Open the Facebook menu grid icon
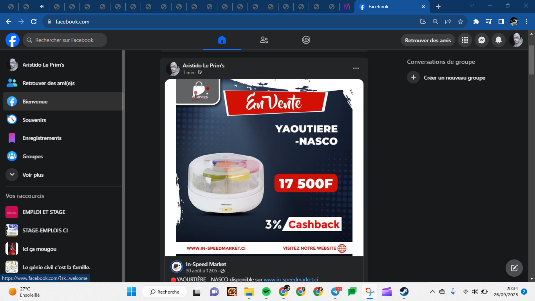 (x=465, y=40)
